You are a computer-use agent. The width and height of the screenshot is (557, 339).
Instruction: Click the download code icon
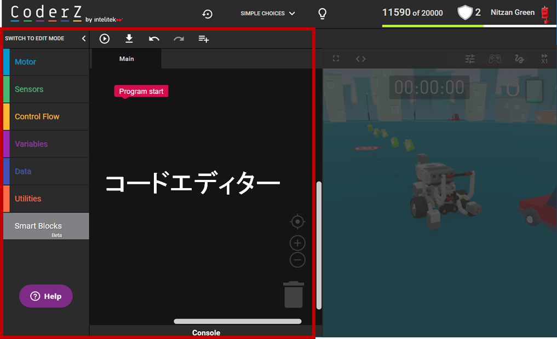point(129,39)
